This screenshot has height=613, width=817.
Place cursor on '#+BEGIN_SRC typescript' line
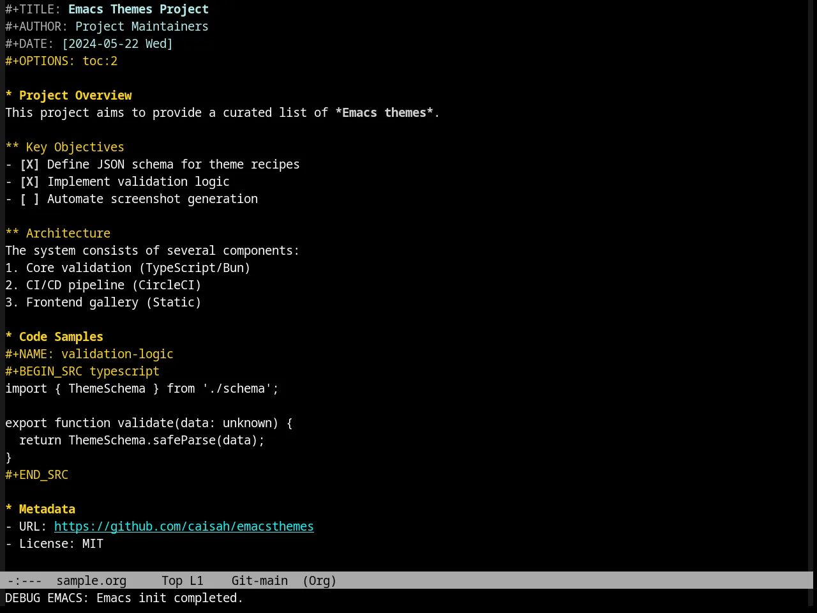(x=82, y=372)
